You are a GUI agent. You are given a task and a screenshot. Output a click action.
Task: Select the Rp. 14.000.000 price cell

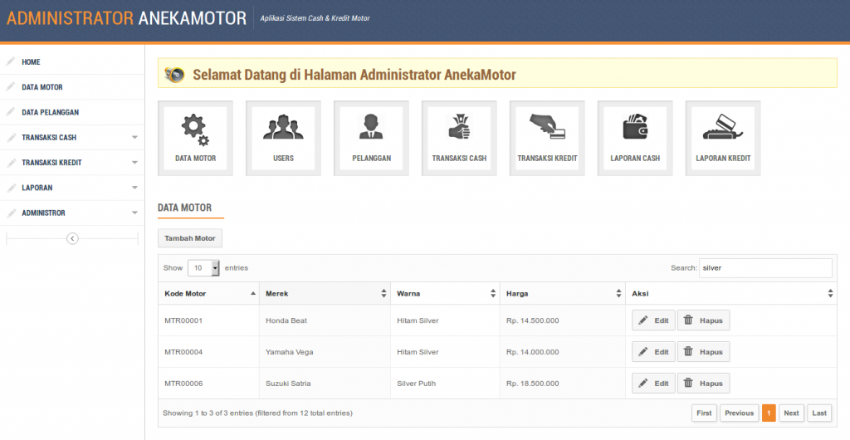(563, 352)
